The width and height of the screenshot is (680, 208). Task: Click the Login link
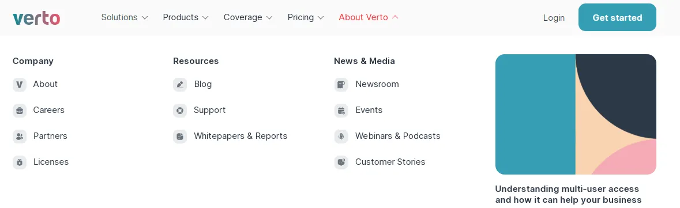coord(554,18)
